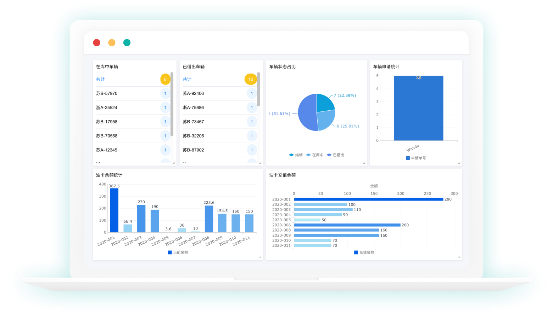Screen dimensions: 553x314
Task: Toggle the 维修 legend item in pie chart
Action: [x=296, y=155]
